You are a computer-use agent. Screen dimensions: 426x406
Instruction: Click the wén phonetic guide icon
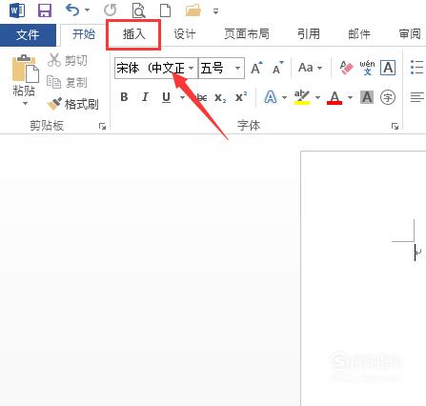pos(367,68)
